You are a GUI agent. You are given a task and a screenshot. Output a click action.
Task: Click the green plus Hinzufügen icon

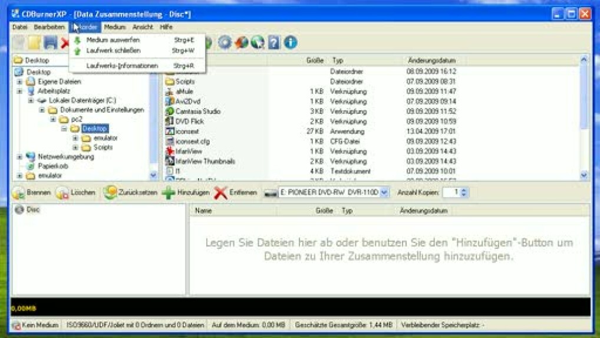point(169,193)
